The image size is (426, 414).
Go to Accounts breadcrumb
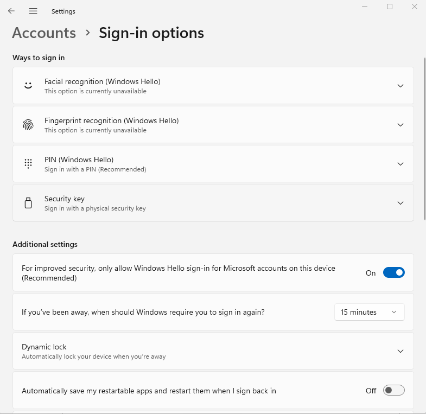[44, 33]
